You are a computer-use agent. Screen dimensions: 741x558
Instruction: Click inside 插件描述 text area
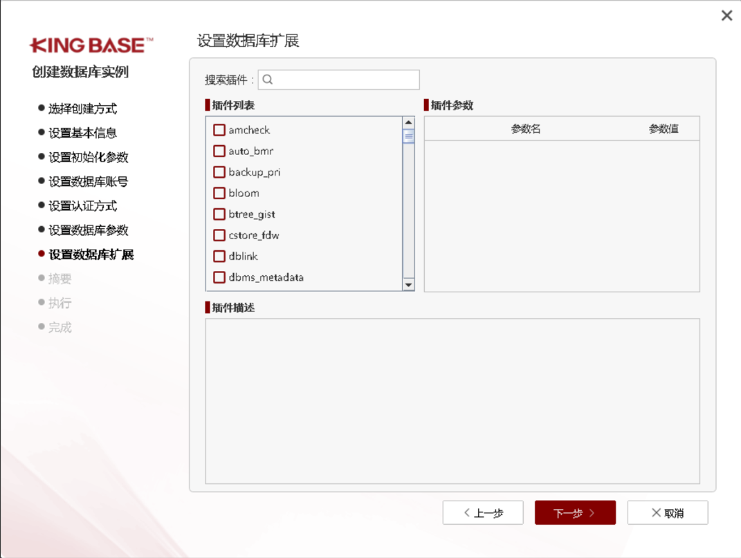coord(452,401)
